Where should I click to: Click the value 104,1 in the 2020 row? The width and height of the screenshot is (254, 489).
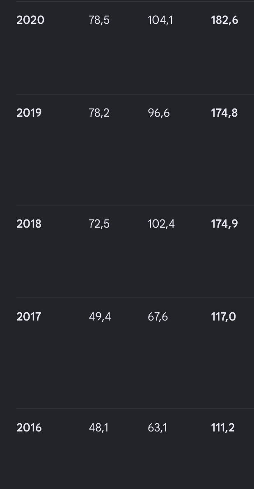tap(160, 20)
